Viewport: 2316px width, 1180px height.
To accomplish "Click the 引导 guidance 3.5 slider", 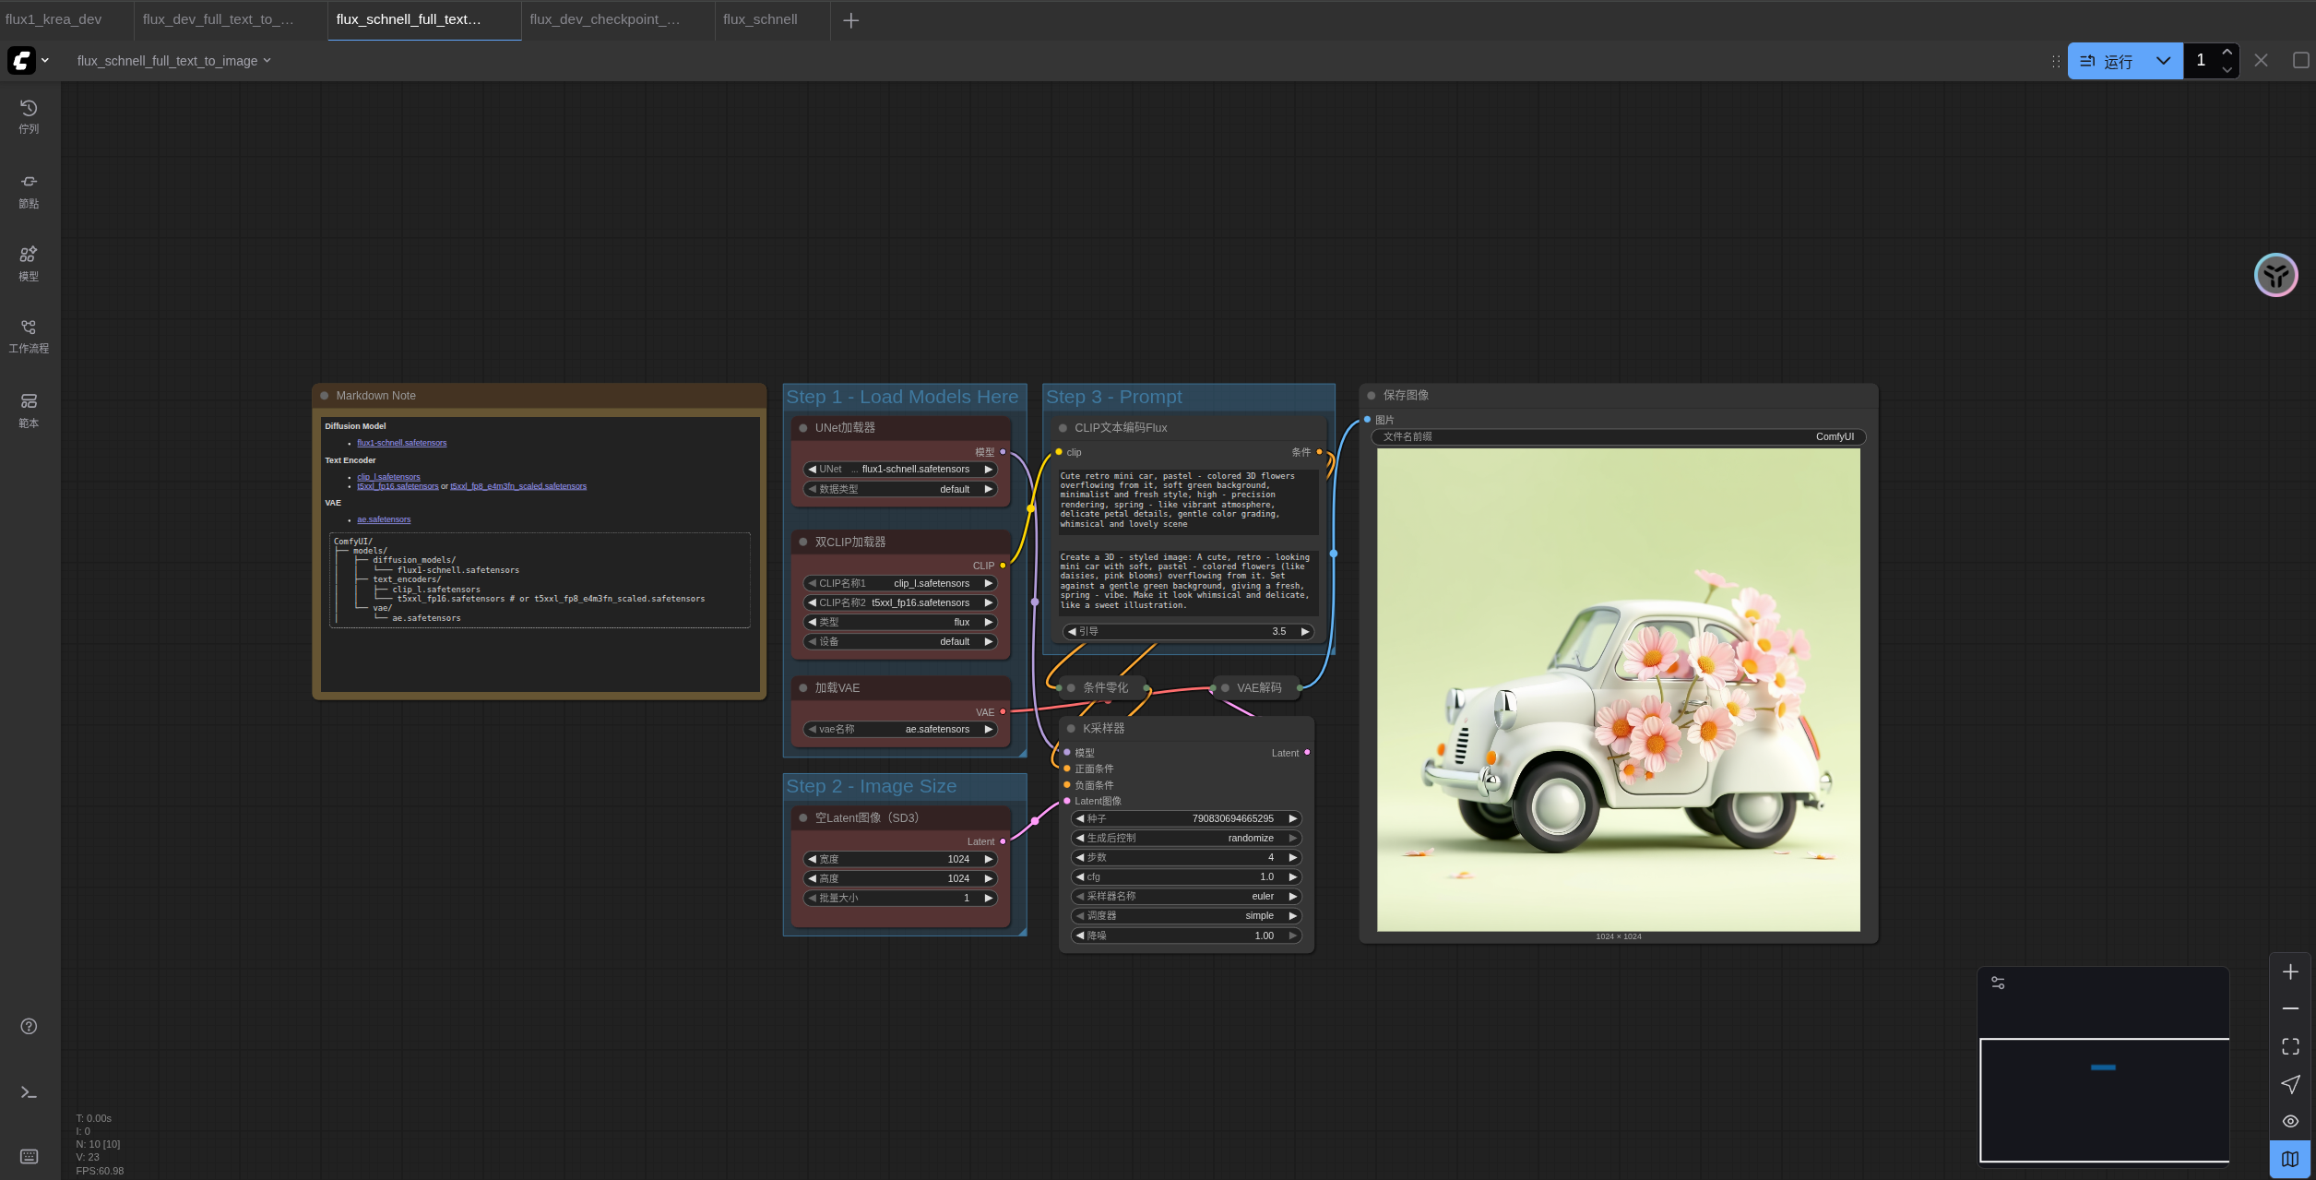I will pos(1188,632).
